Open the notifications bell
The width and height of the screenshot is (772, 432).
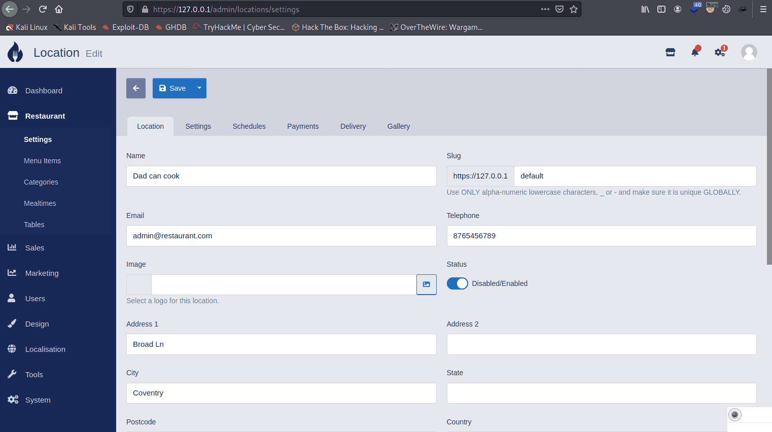[694, 52]
